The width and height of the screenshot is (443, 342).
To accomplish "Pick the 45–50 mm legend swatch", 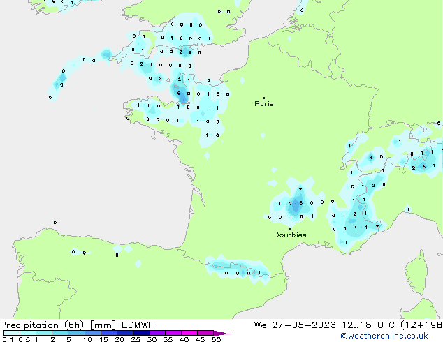I will tap(205, 333).
